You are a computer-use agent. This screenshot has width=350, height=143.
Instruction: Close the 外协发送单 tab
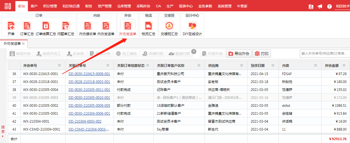click(23, 44)
